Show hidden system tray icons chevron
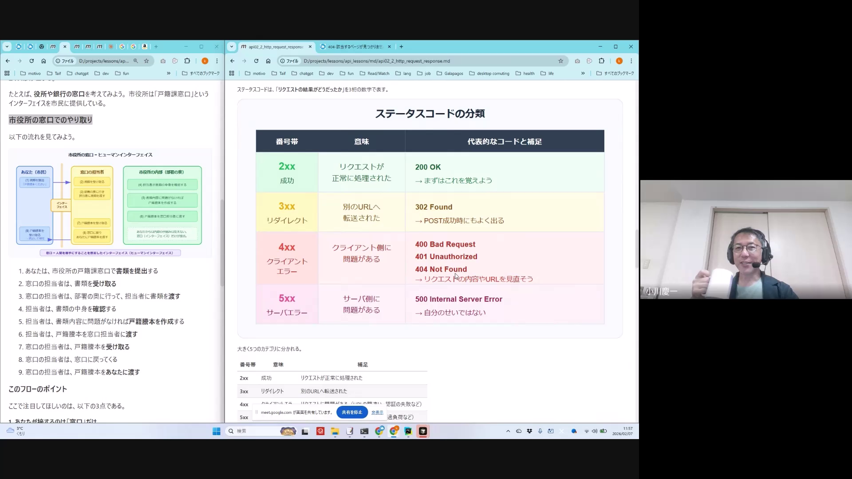The height and width of the screenshot is (479, 852). click(x=508, y=431)
